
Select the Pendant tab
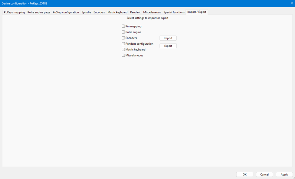[135, 12]
